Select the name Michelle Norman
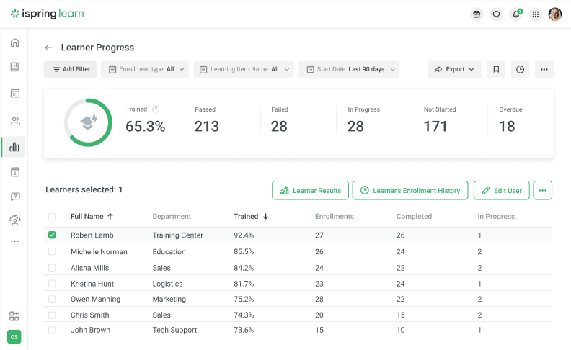 tap(99, 252)
